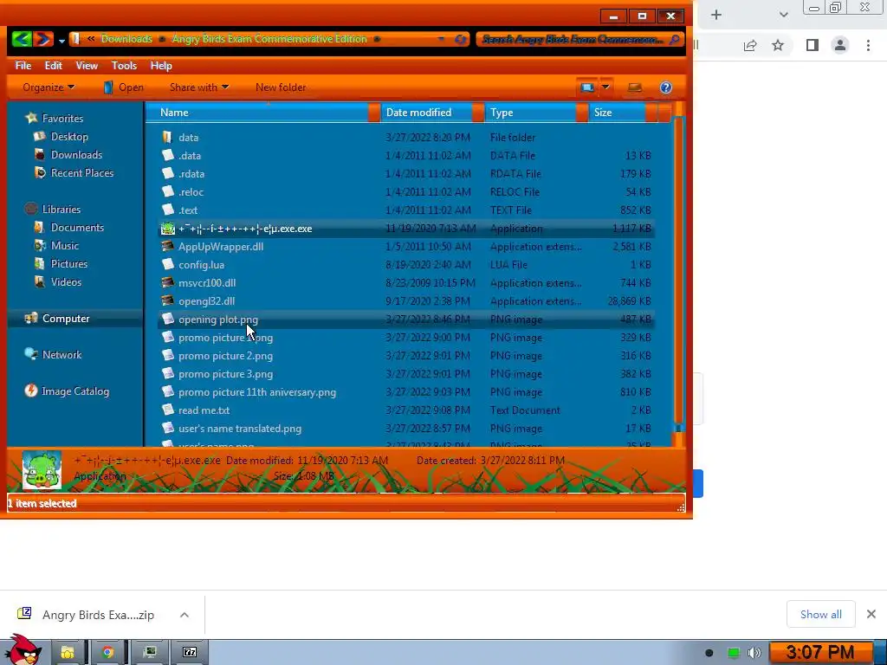Image resolution: width=887 pixels, height=665 pixels.
Task: Click the opening plot.png file icon
Action: (x=167, y=319)
